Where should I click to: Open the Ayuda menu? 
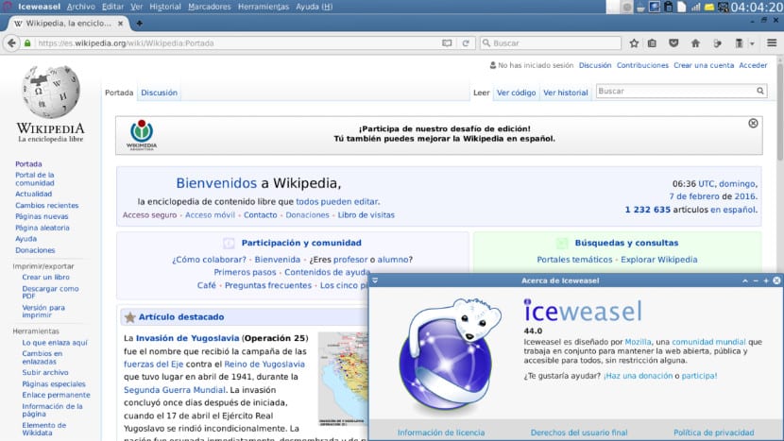tap(314, 7)
